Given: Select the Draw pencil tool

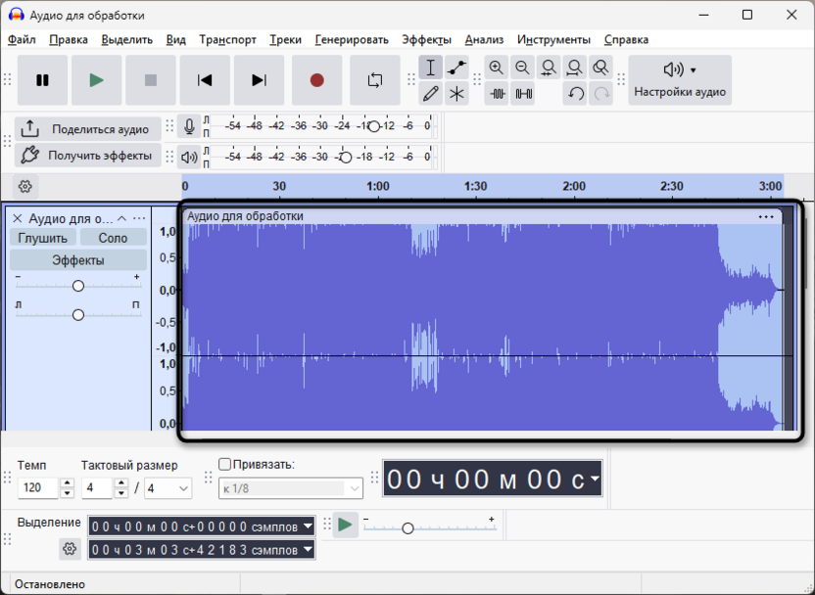Looking at the screenshot, I should click(x=430, y=93).
